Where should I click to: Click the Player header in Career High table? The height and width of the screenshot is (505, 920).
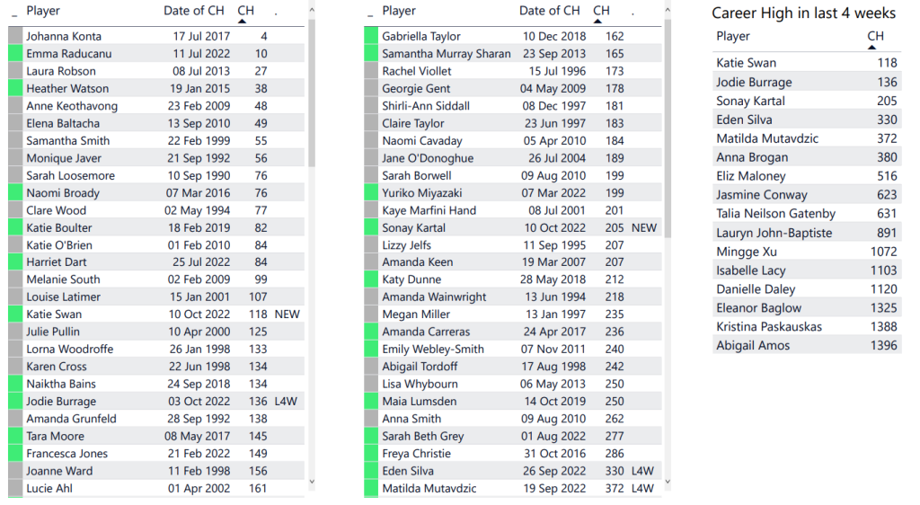coord(733,36)
